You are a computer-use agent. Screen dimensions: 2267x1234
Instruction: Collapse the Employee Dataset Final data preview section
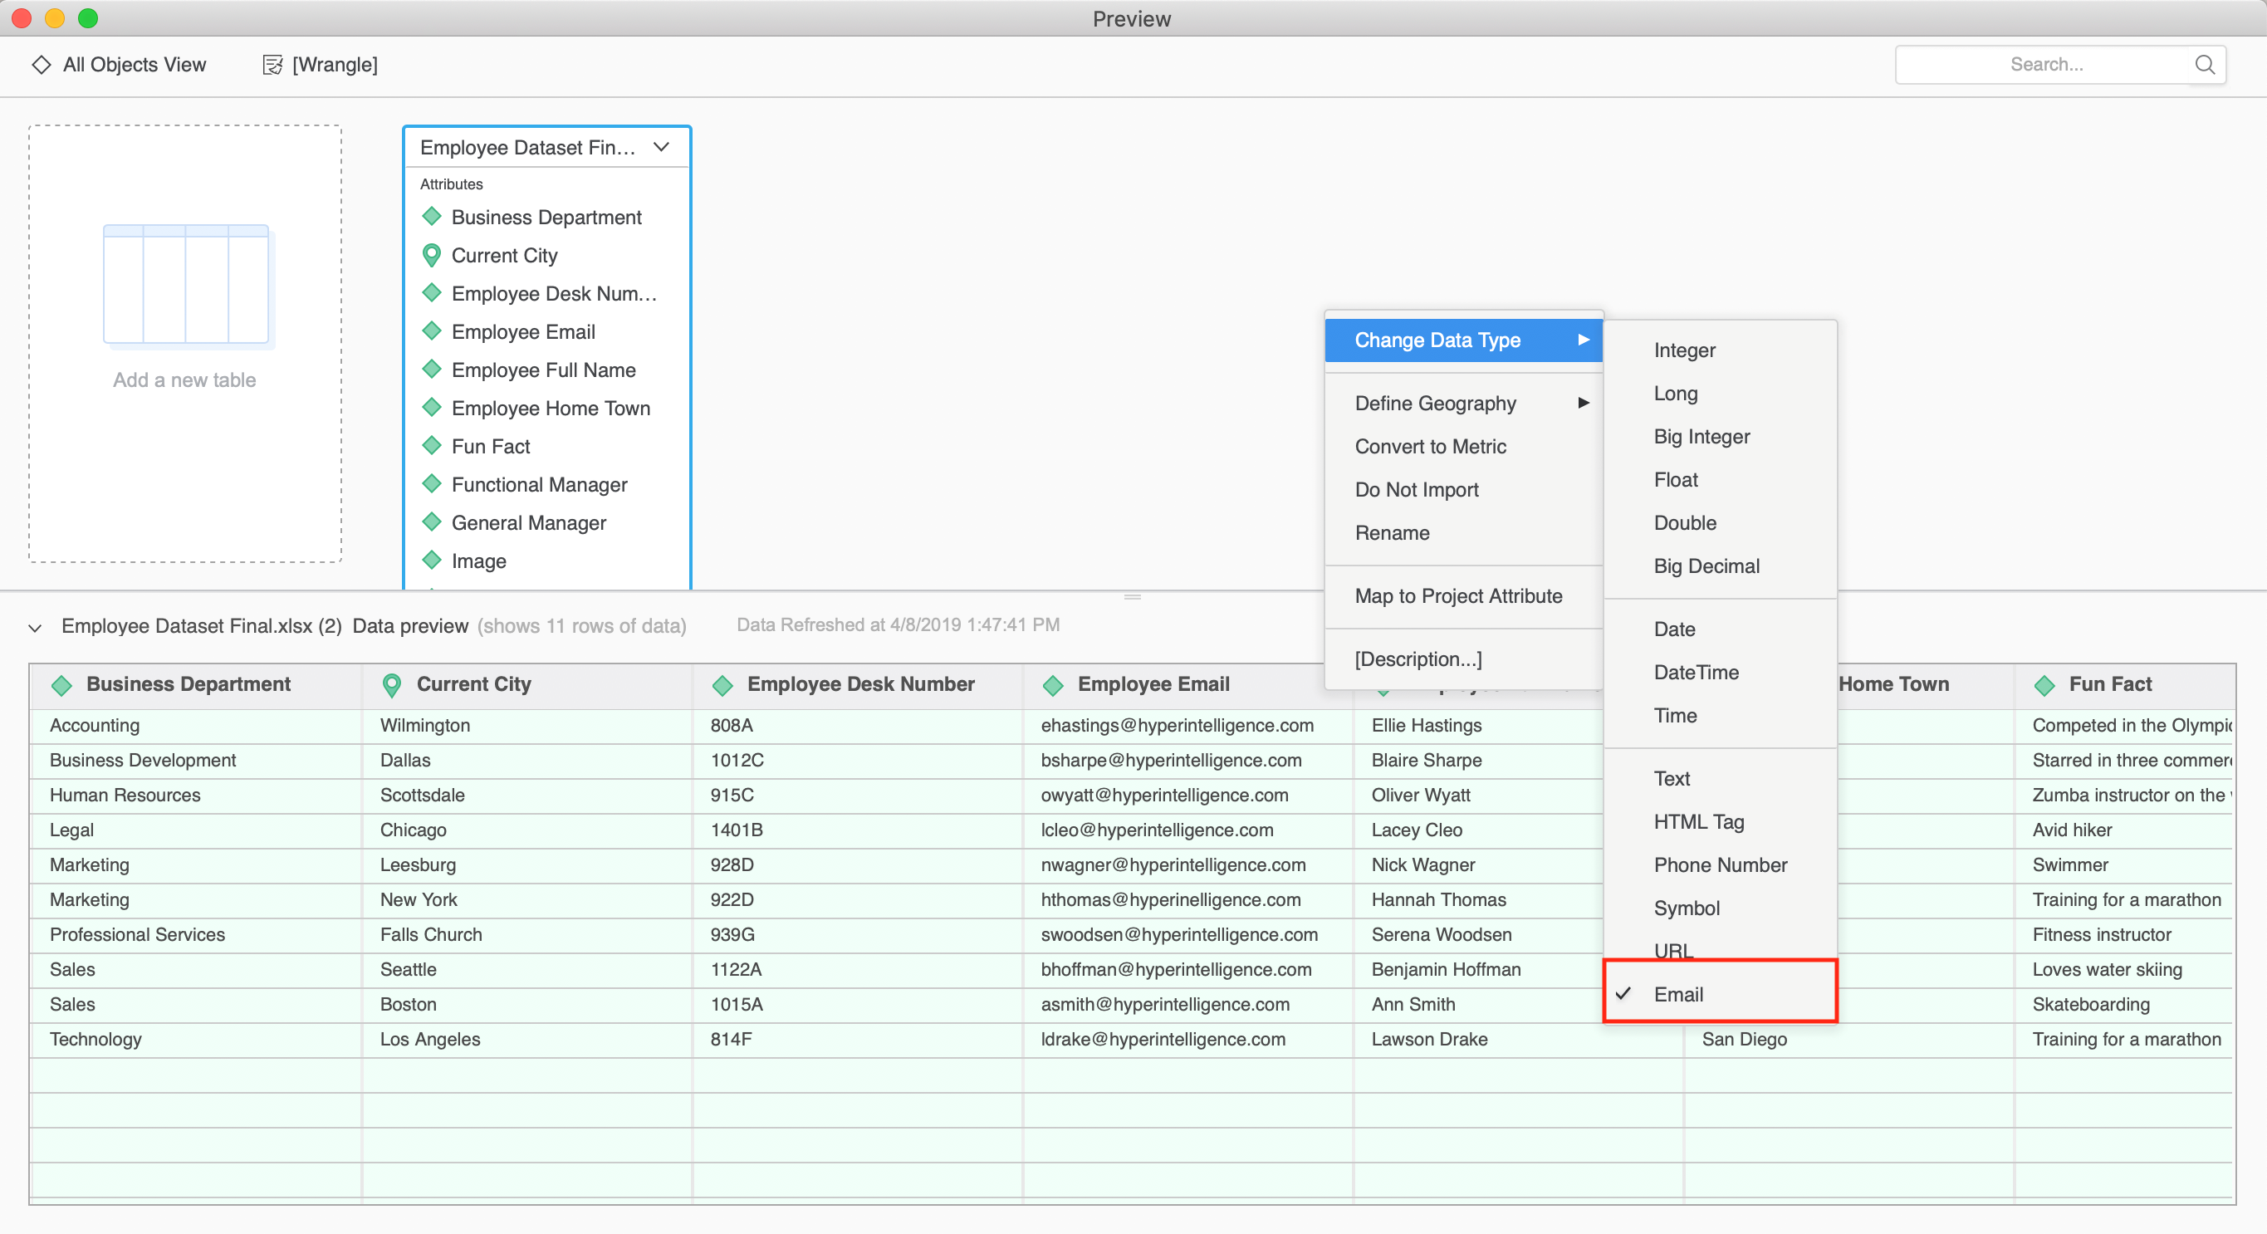click(35, 628)
